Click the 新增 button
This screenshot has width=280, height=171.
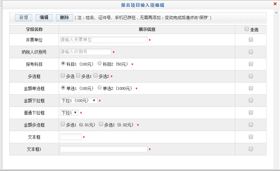24,18
